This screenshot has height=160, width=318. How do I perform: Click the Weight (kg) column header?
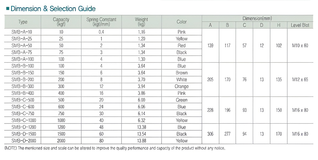pyautogui.click(x=141, y=22)
